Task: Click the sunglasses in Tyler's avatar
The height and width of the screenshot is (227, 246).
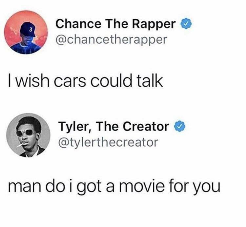Action: coord(26,133)
